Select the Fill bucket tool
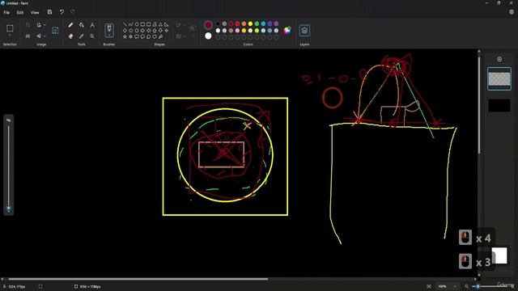518x291 pixels. [x=81, y=25]
